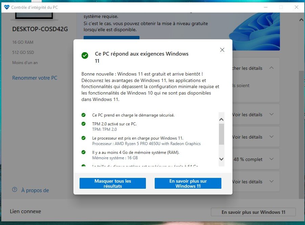Image resolution: width=305 pixels, height=225 pixels.
Task: Expand first Voir les détails chevron
Action: 271,115
